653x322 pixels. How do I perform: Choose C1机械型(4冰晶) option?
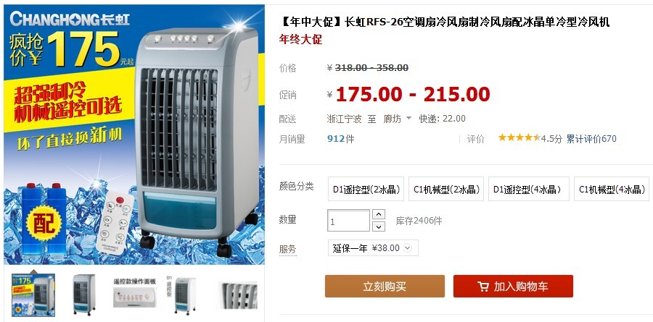tap(612, 190)
